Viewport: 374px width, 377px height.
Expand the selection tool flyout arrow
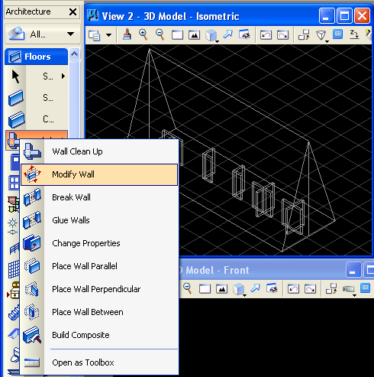tap(63, 76)
